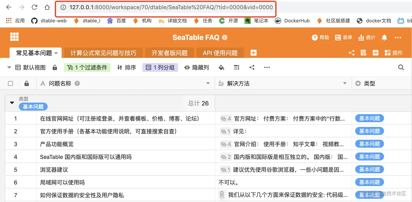The height and width of the screenshot is (202, 412).
Task: Click the browser forward arrow
Action: pyautogui.click(x=22, y=7)
